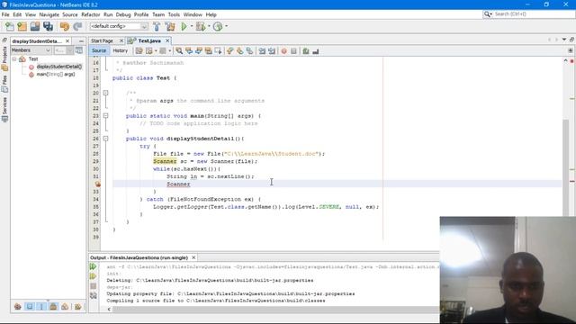Click the Redo toolbar icon
This screenshot has width=576, height=324.
(x=77, y=26)
